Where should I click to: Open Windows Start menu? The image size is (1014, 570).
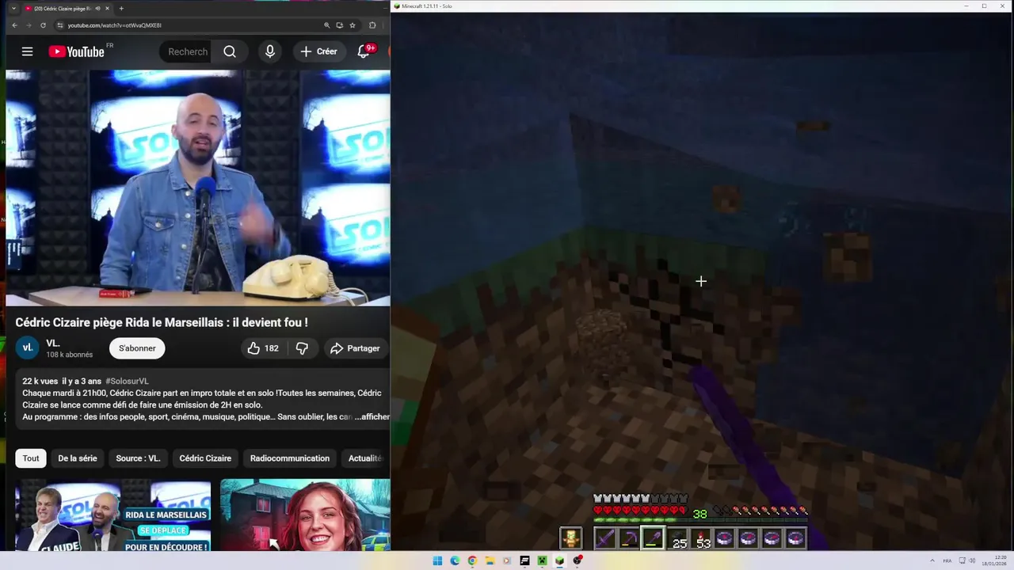click(437, 560)
